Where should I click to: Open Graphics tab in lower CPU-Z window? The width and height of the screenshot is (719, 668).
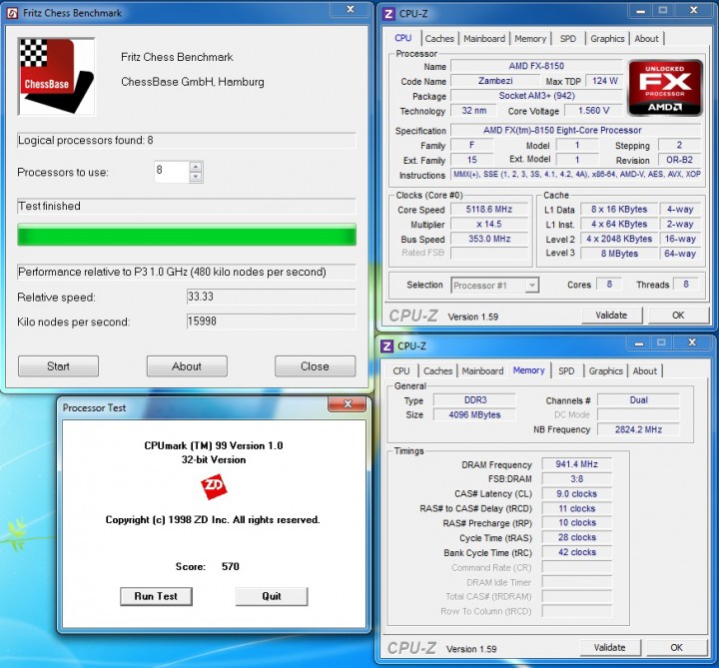point(606,370)
